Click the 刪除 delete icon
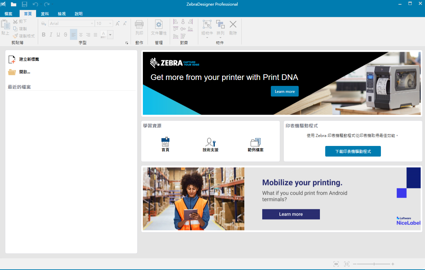The image size is (425, 270). [x=233, y=25]
